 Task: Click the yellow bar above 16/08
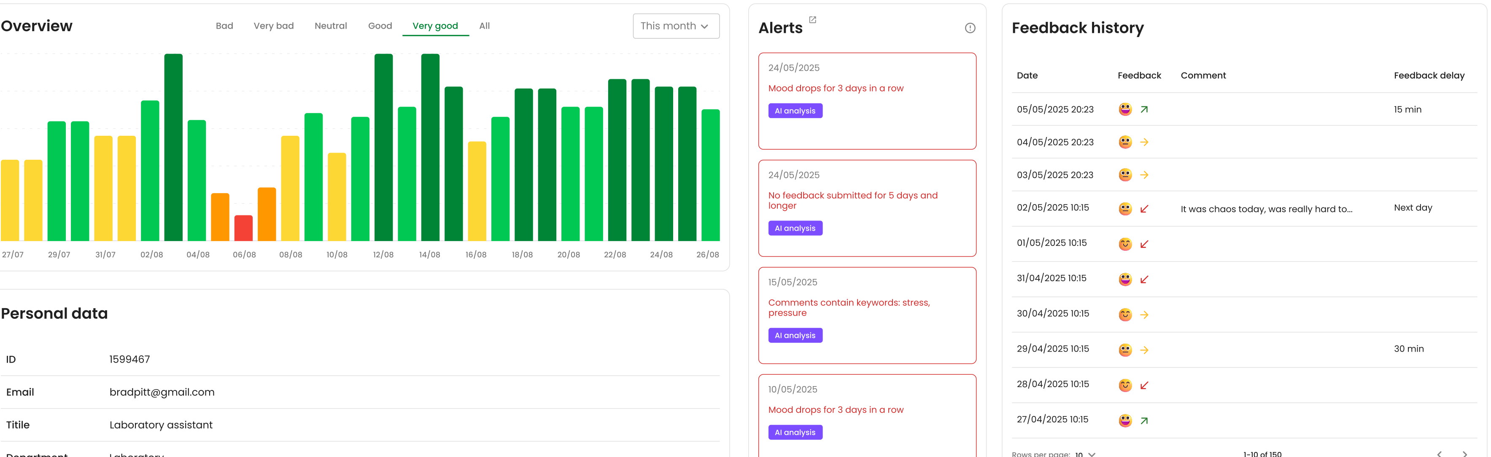tap(477, 191)
